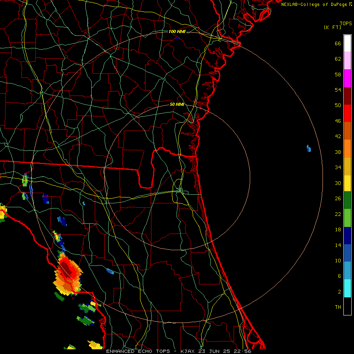Click the dark maroon legend band
Image resolution: width=354 pixels, height=354 pixels.
[347, 96]
